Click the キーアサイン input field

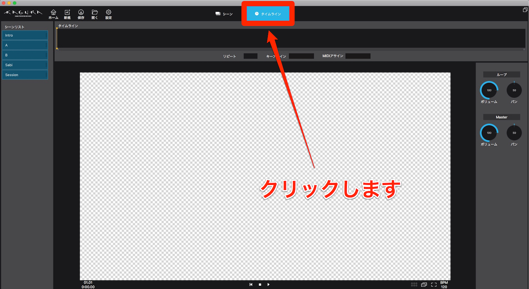click(x=301, y=56)
